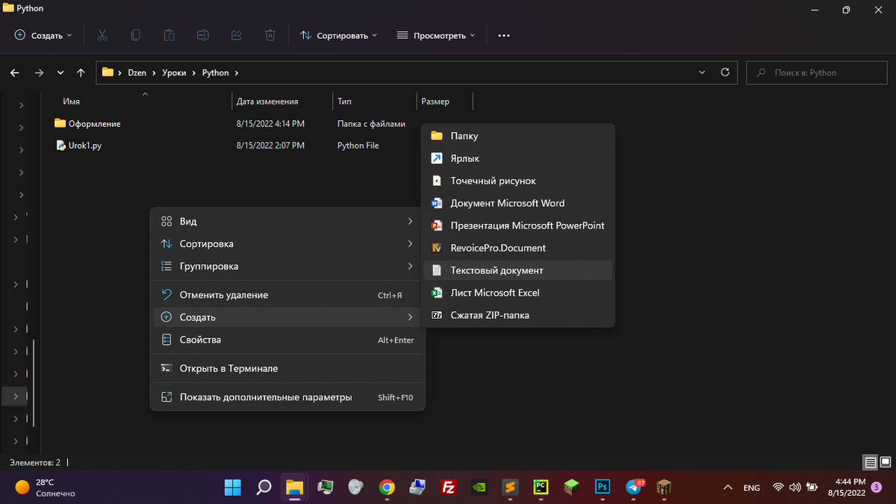This screenshot has width=896, height=504.
Task: Create new Лист Microsoft Excel
Action: pos(518,293)
